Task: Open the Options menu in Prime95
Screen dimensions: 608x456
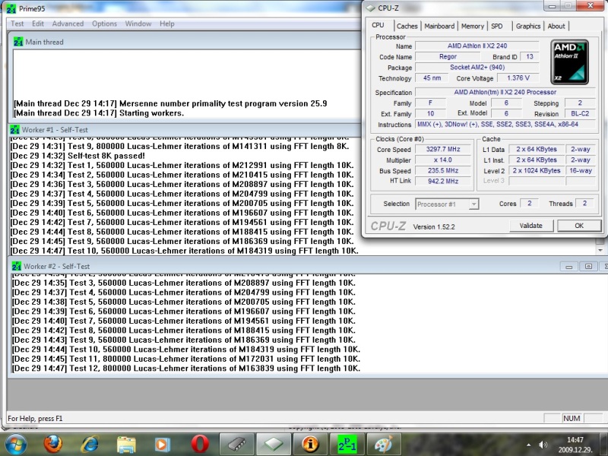Action: coord(104,24)
